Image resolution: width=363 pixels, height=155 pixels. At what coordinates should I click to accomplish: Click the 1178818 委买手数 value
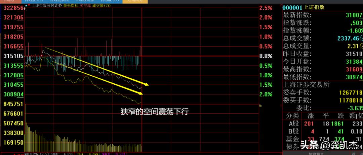pos(351,100)
